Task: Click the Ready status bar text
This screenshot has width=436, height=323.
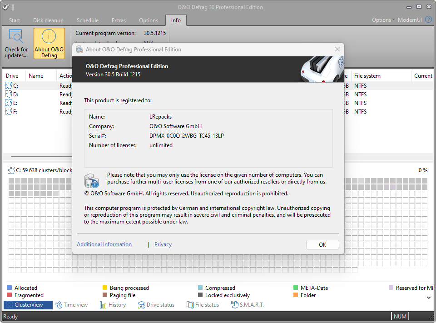Action: coord(10,317)
